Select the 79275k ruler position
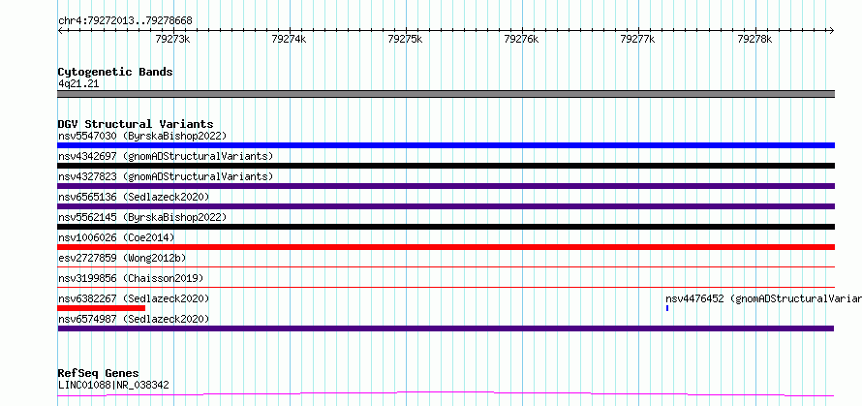The width and height of the screenshot is (862, 406). [406, 39]
